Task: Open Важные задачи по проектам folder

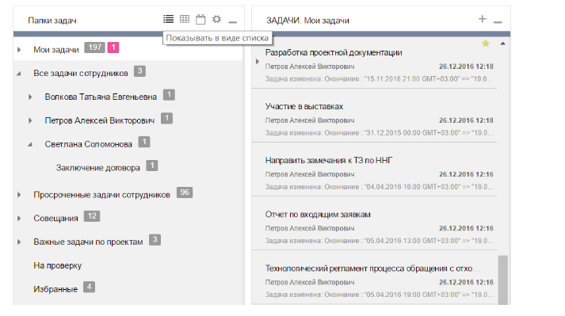Action: click(88, 242)
